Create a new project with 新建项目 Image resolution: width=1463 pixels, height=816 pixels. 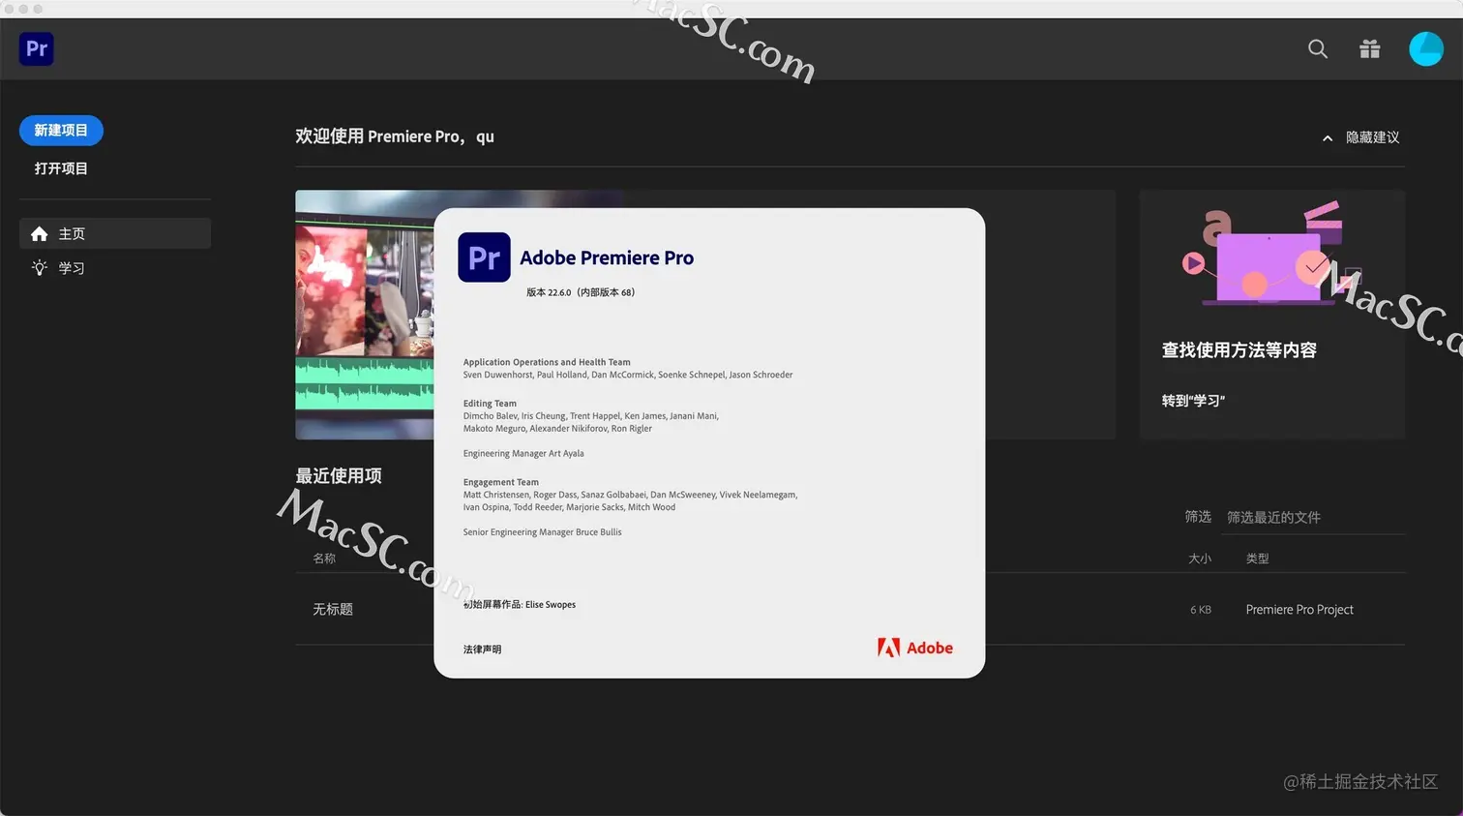click(61, 131)
